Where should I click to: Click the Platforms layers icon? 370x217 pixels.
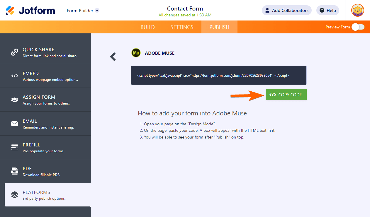click(15, 195)
